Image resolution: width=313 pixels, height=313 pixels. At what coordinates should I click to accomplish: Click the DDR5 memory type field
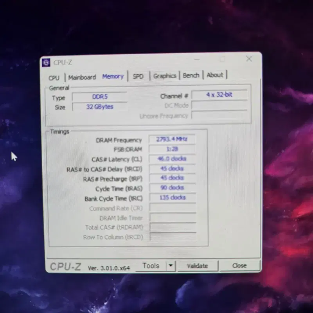click(100, 97)
